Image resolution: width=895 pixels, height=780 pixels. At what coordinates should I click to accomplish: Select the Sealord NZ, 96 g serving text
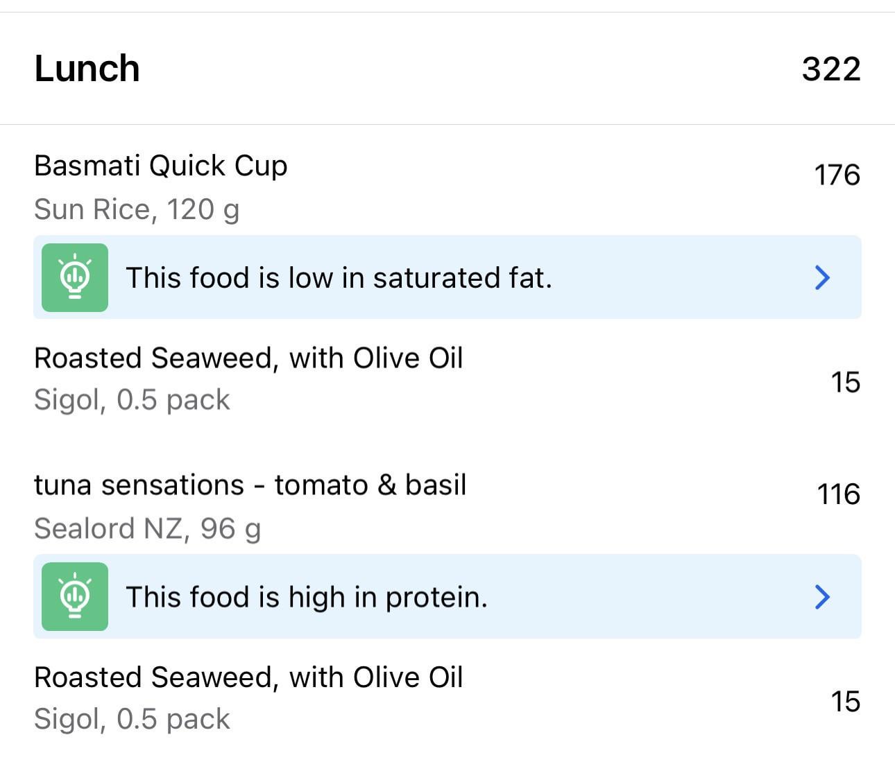148,529
